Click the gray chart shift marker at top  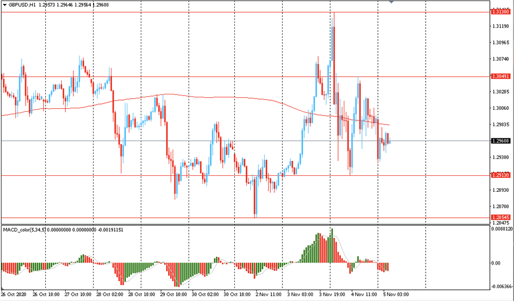pos(392,2)
